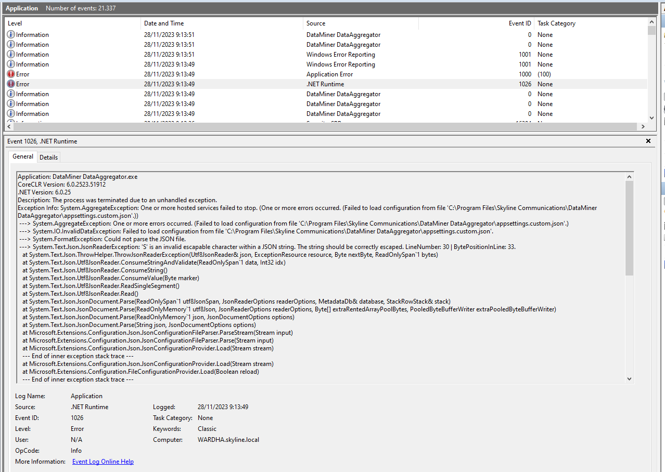
Task: Select 'Windows Error Reporting' row logged at 9:13:51
Action: [x=326, y=55]
